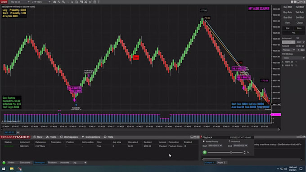Switch to the Executions tab
This screenshot has width=306, height=172.
click(x=25, y=163)
